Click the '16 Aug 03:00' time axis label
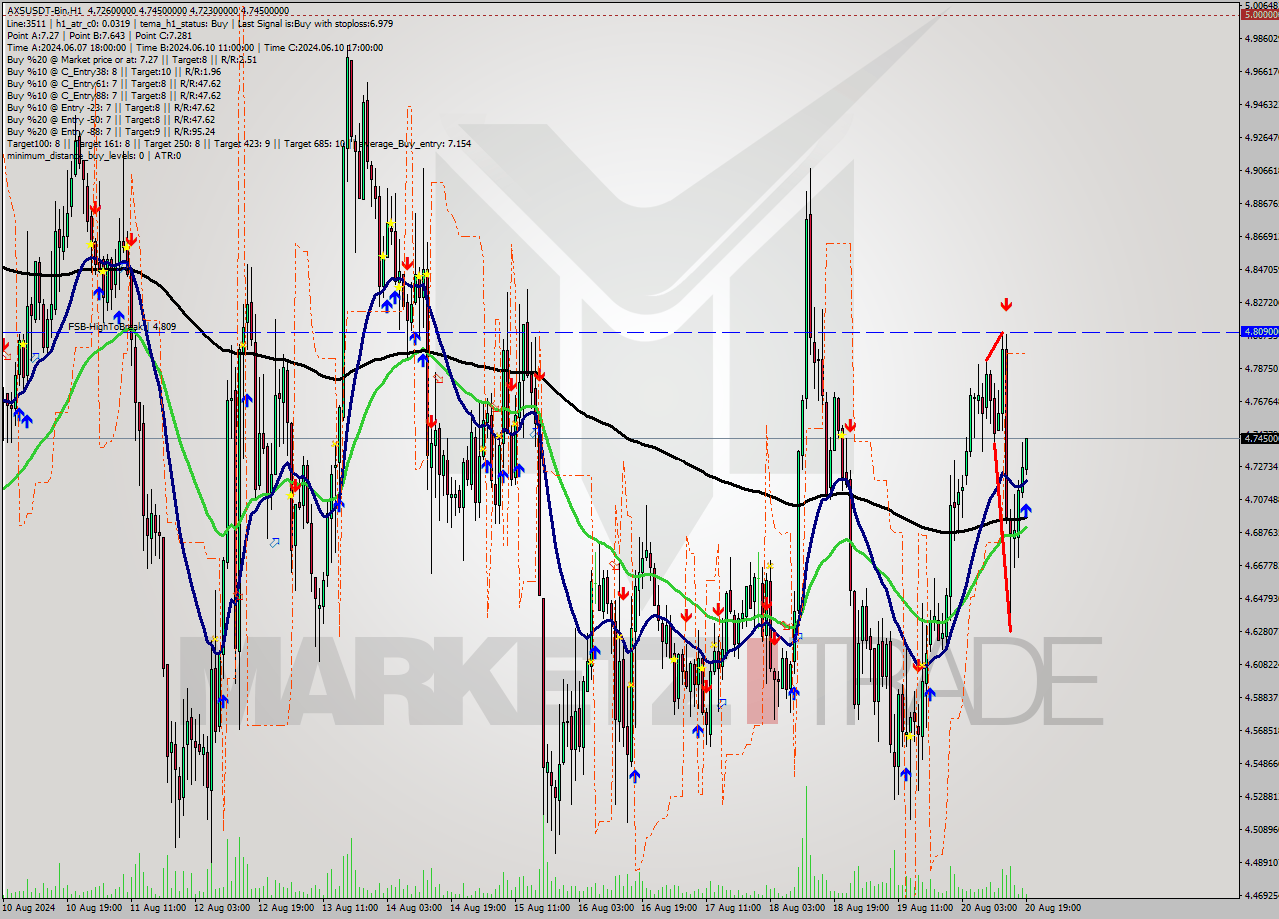 click(605, 908)
